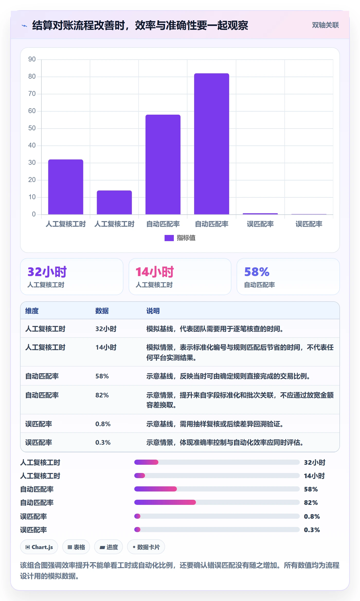Click the 进度 tag chip

click(x=109, y=547)
